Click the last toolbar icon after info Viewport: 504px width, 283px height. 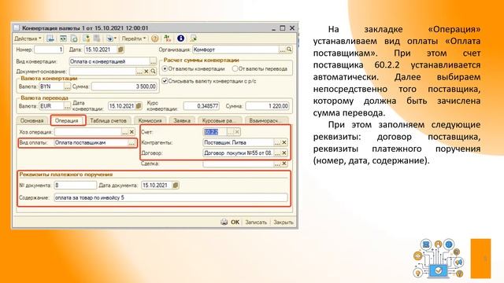[194, 39]
